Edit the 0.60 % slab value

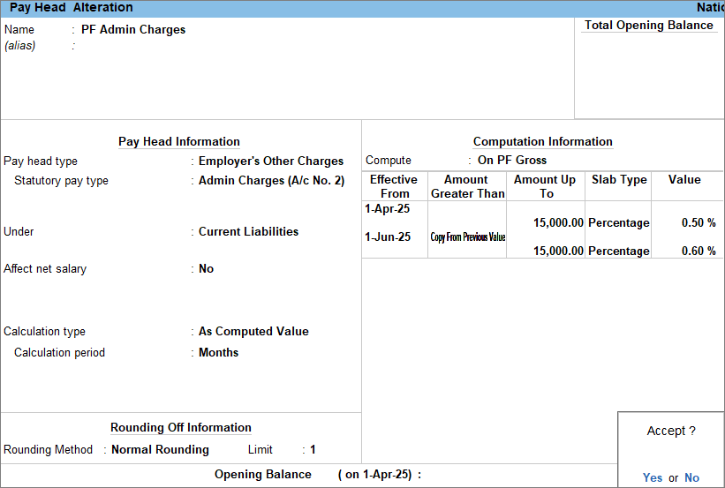698,252
